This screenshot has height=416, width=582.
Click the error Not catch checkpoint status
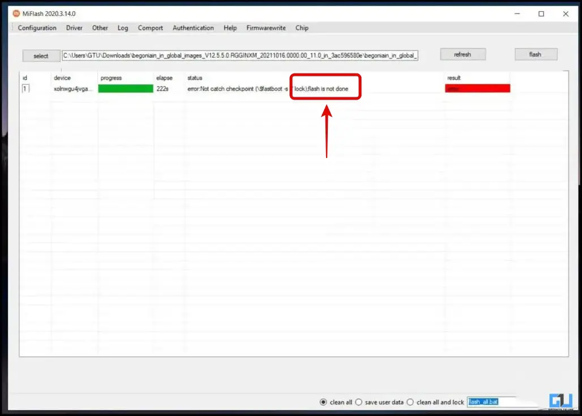(x=268, y=89)
